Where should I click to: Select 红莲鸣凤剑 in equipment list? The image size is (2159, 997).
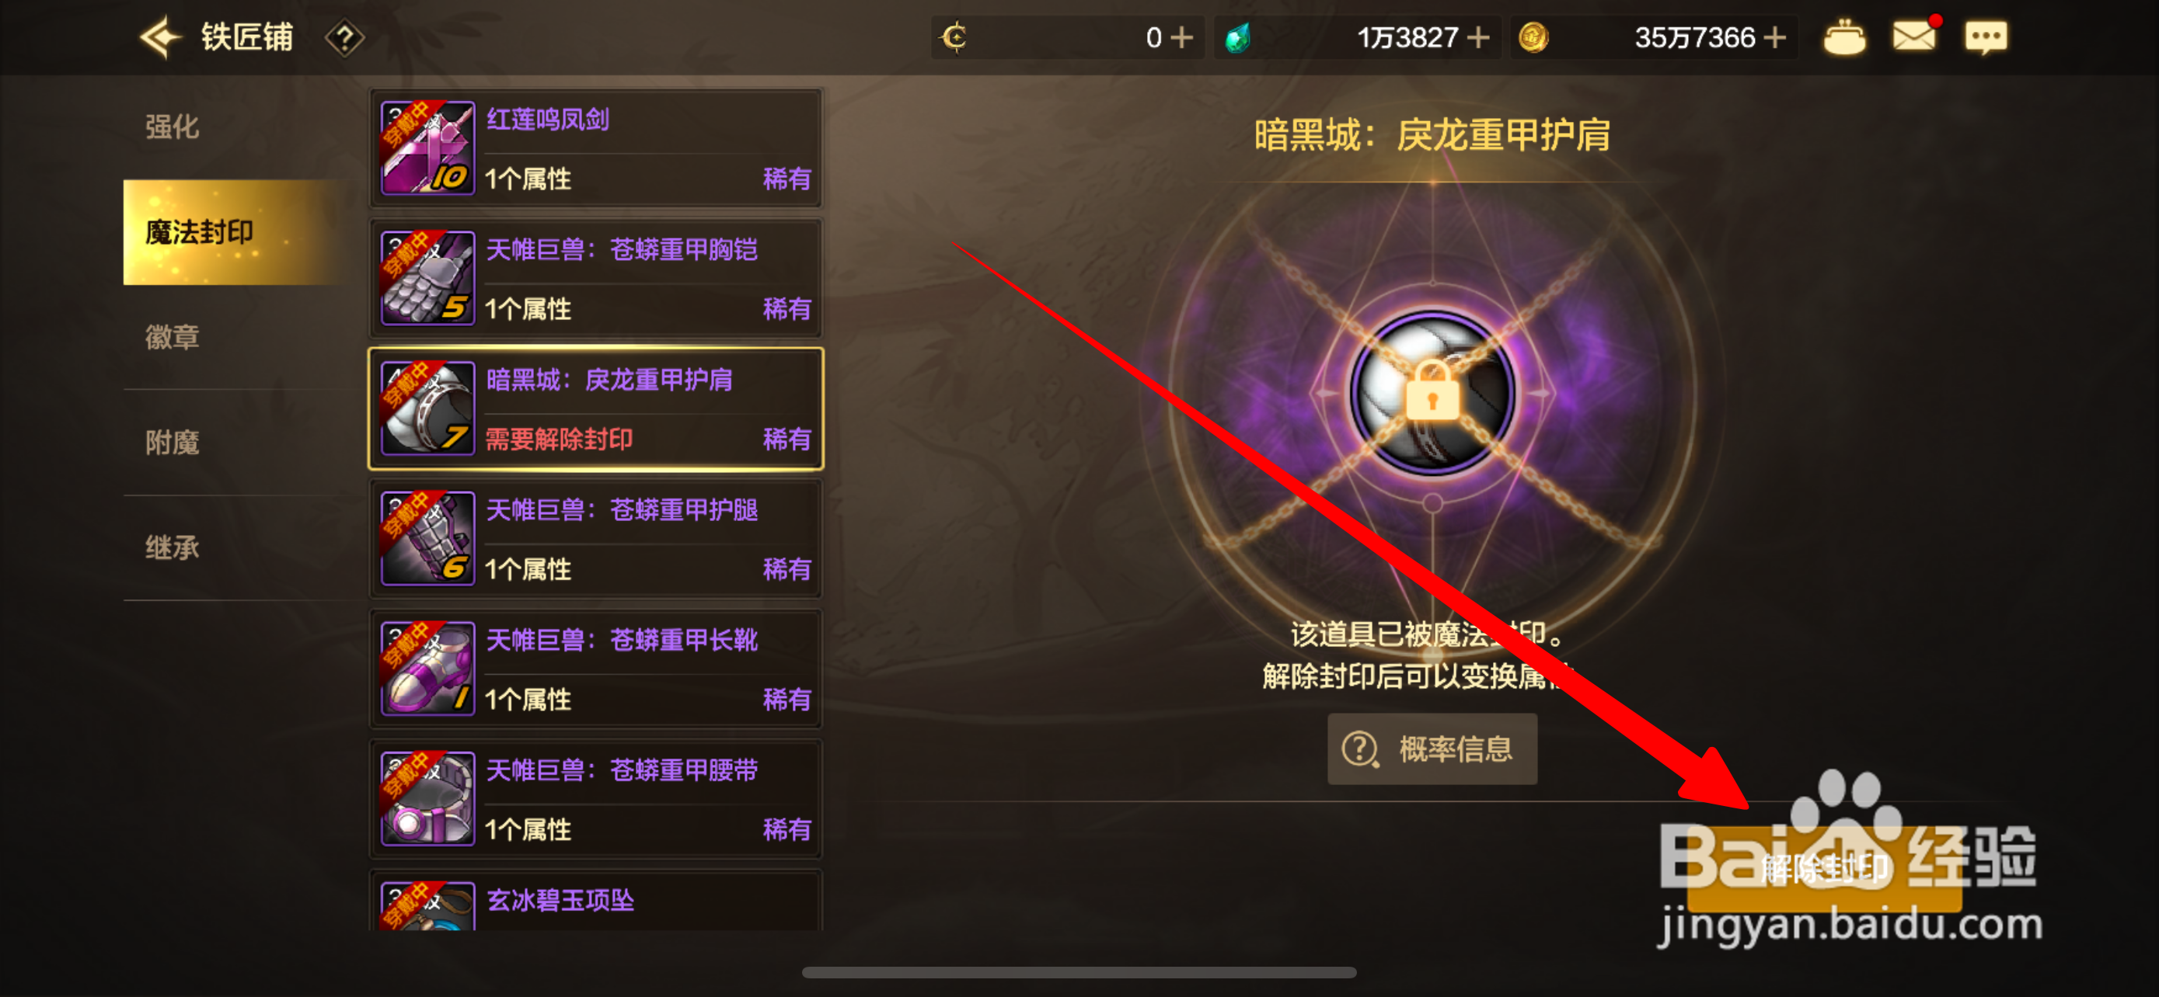596,149
